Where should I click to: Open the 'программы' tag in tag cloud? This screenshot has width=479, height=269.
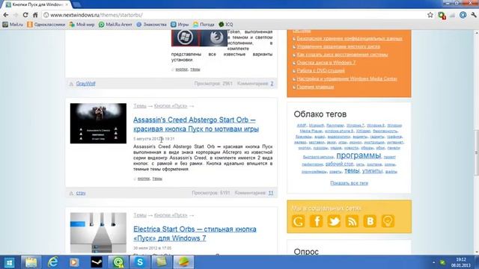point(359,155)
